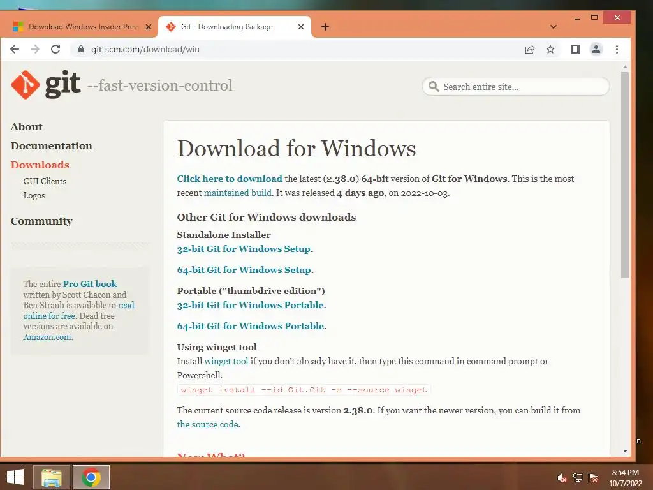This screenshot has height=490, width=653.
Task: Open the browser side panel icon
Action: point(576,49)
